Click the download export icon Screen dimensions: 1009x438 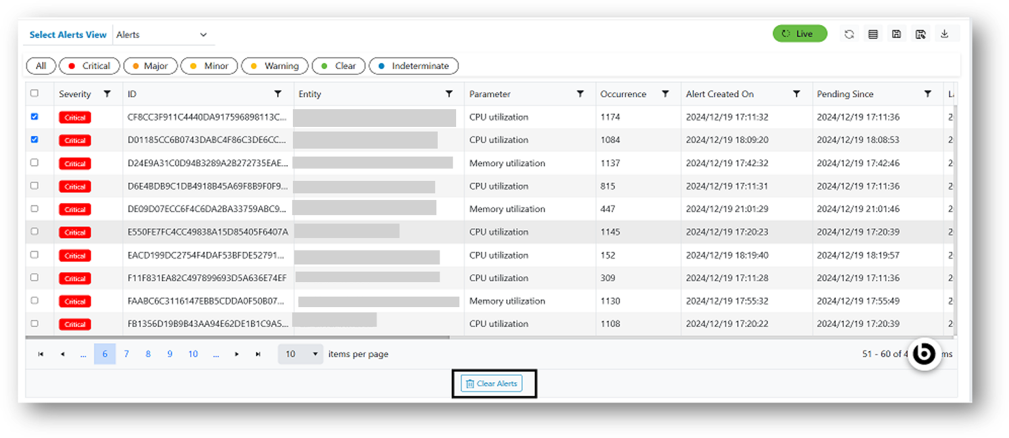(x=944, y=34)
